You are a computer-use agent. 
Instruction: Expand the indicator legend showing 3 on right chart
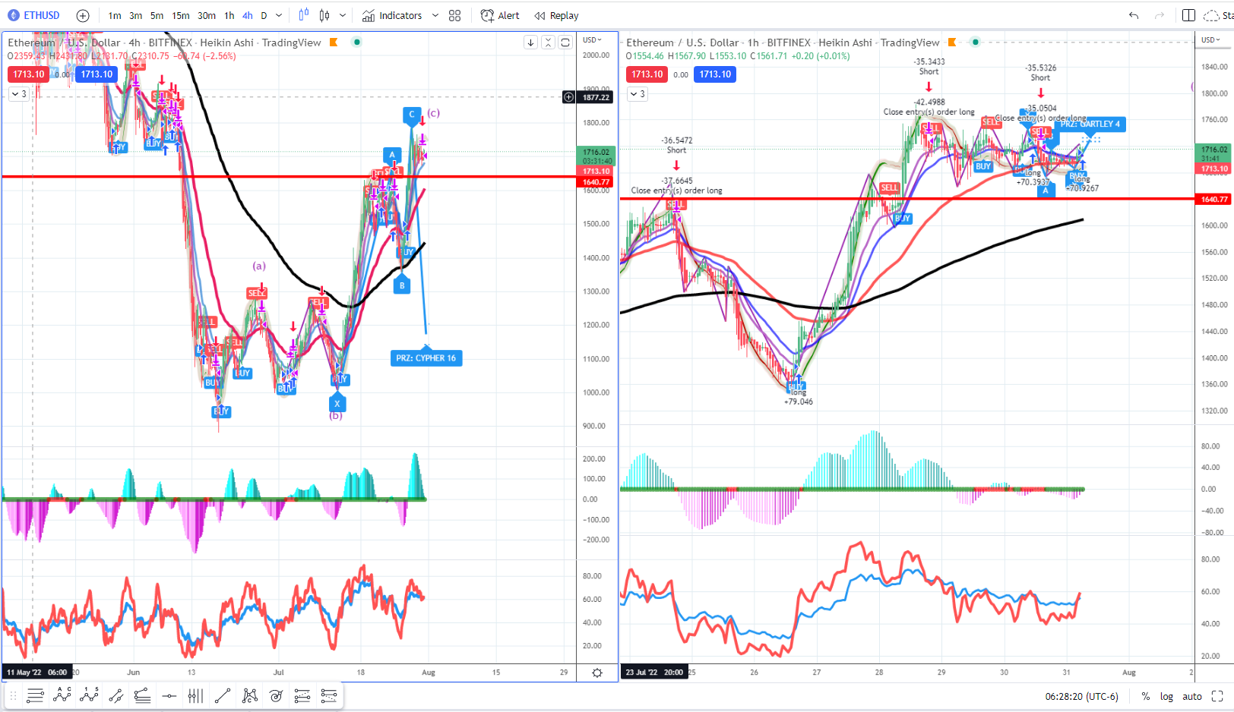point(638,94)
